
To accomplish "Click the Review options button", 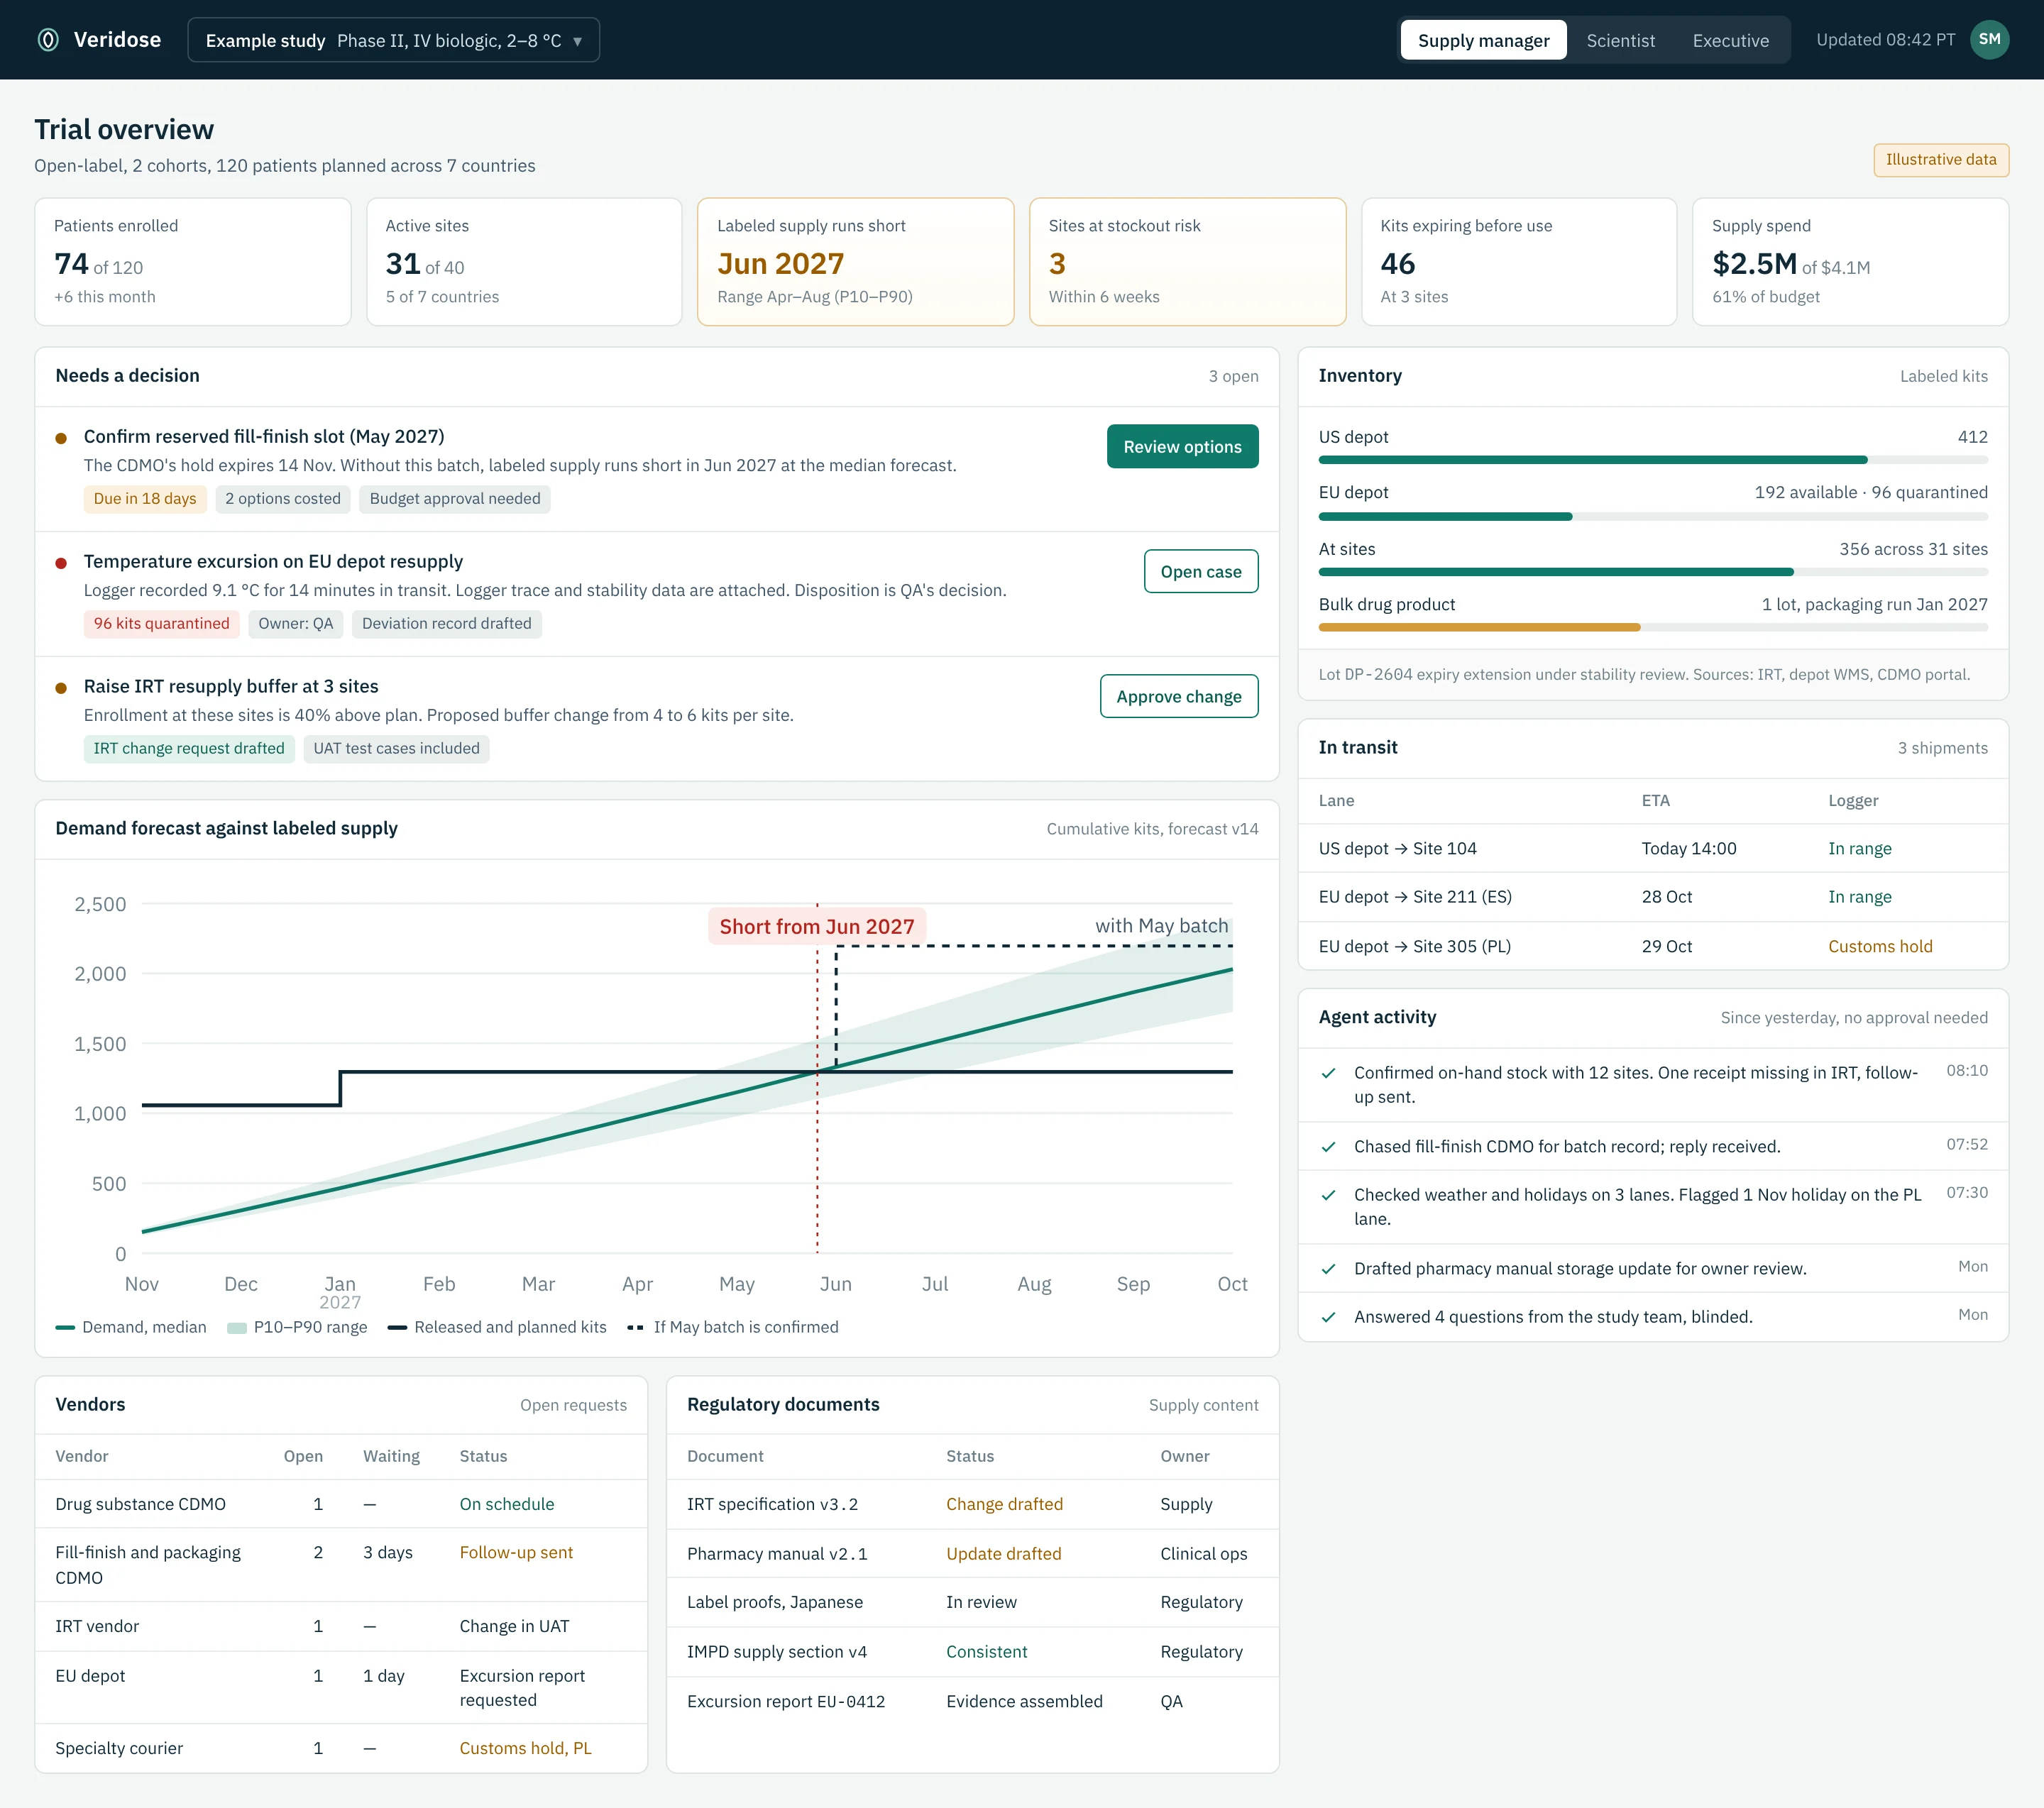I will (1182, 446).
